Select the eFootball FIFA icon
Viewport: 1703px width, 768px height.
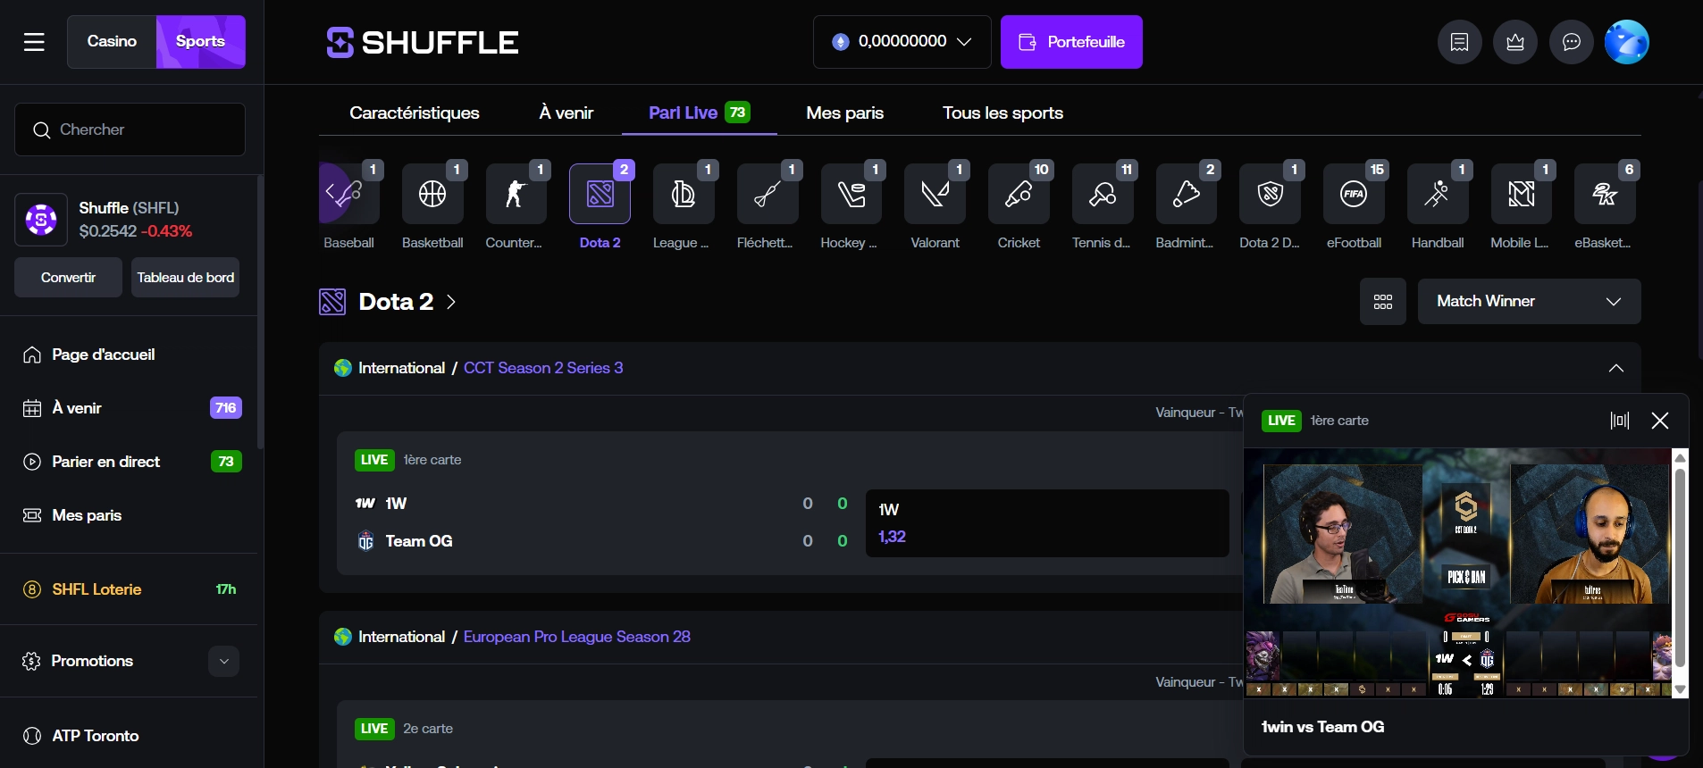pos(1354,194)
